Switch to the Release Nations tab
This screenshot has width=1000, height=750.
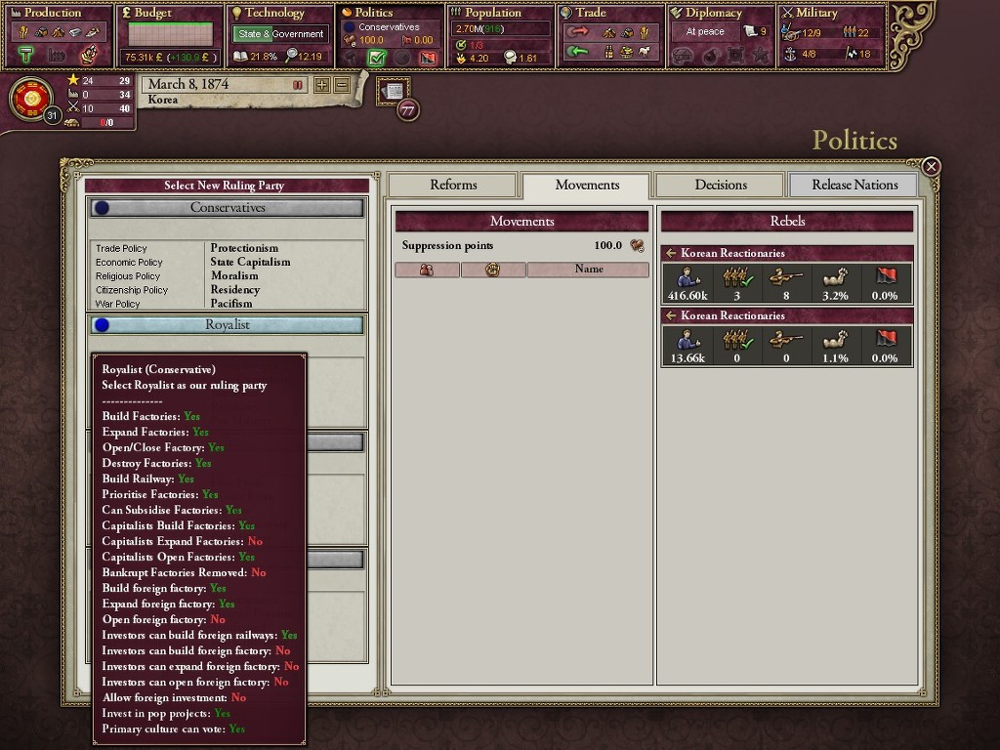(x=854, y=185)
